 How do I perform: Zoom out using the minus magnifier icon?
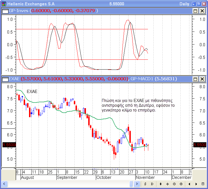[x=174, y=184]
